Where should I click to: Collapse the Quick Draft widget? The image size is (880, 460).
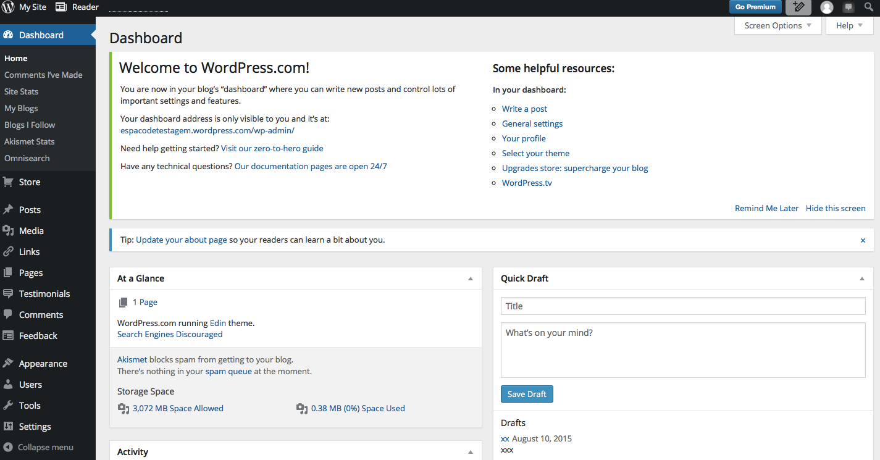coord(862,278)
